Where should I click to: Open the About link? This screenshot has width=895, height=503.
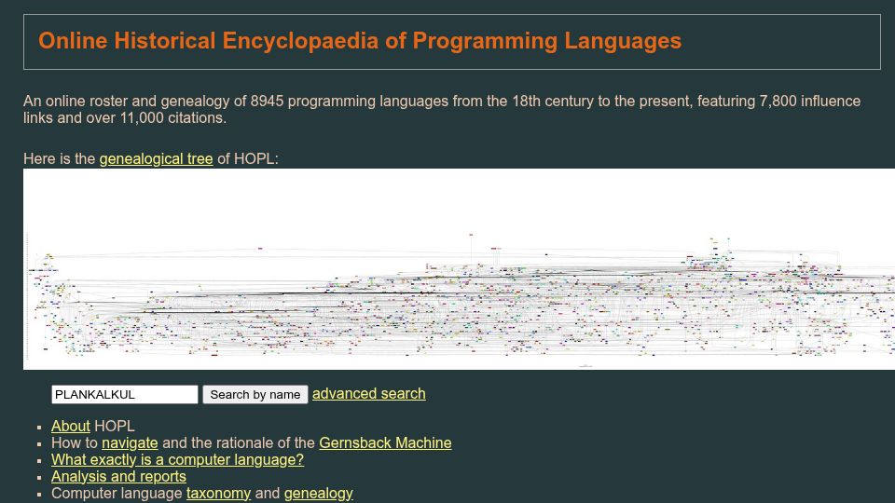(71, 426)
